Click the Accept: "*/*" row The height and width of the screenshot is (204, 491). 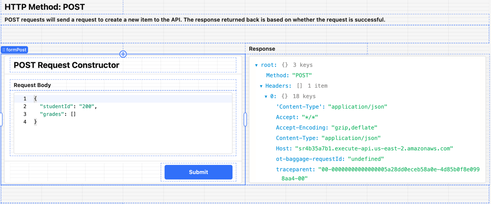297,117
